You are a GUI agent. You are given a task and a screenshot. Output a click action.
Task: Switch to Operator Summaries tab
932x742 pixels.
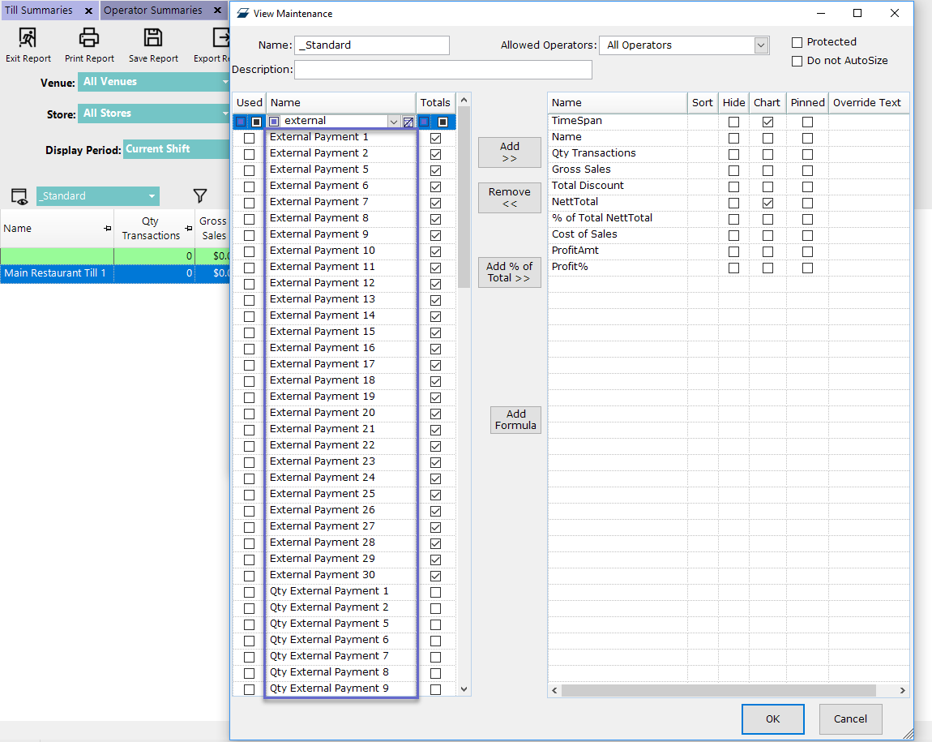[153, 11]
